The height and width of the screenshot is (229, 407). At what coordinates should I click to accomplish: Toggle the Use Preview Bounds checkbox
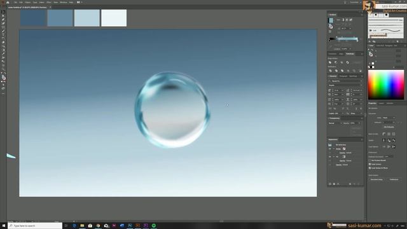[x=370, y=160]
